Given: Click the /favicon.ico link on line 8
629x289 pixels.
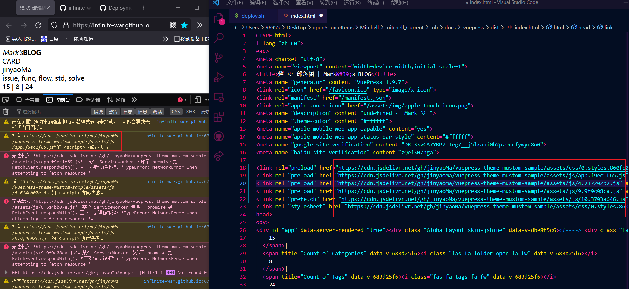Looking at the screenshot, I should [x=348, y=90].
